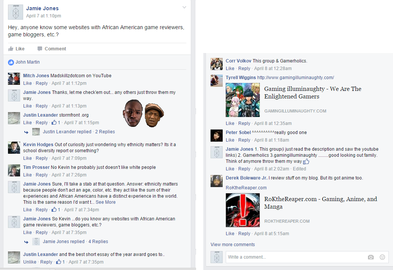Like Jamie Jones's original post
This screenshot has height=270, width=393.
point(16,49)
